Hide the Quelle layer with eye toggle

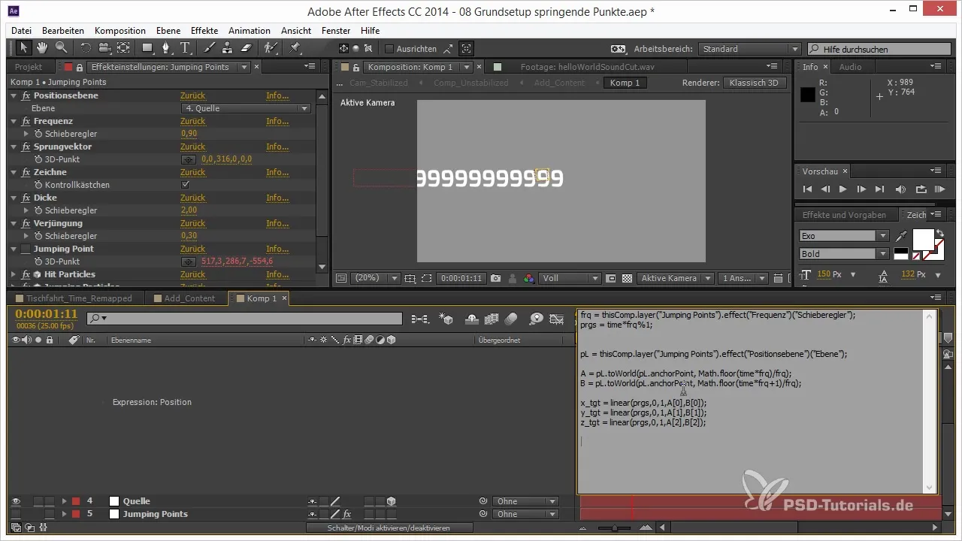coord(16,501)
